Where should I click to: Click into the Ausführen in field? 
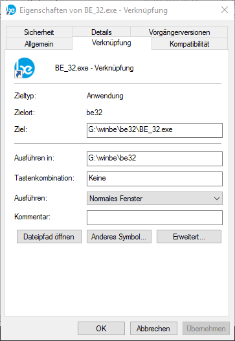pos(155,159)
